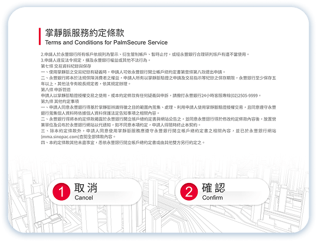Tap the 取消 Cancel button
317x242 pixels.
(95, 191)
